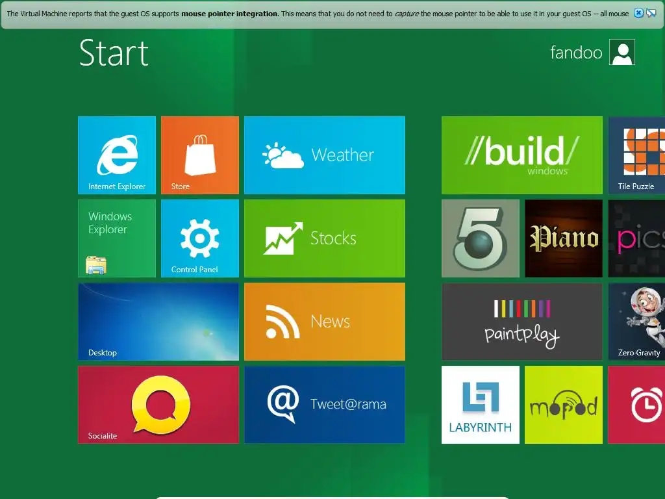The height and width of the screenshot is (499, 665).
Task: Open the pink pics app tile
Action: point(636,238)
